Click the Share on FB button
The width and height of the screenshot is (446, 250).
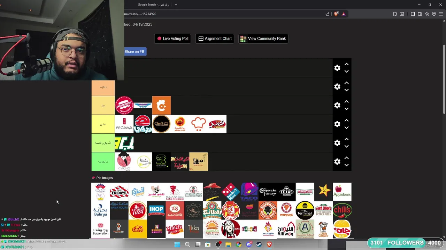[134, 51]
